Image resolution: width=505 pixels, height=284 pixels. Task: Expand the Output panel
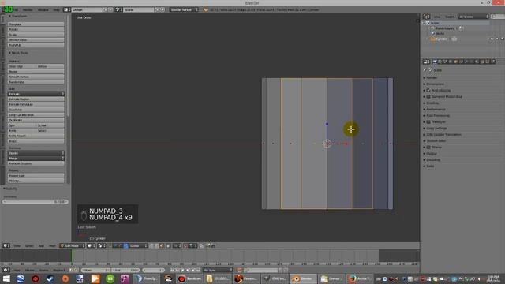[x=432, y=154]
